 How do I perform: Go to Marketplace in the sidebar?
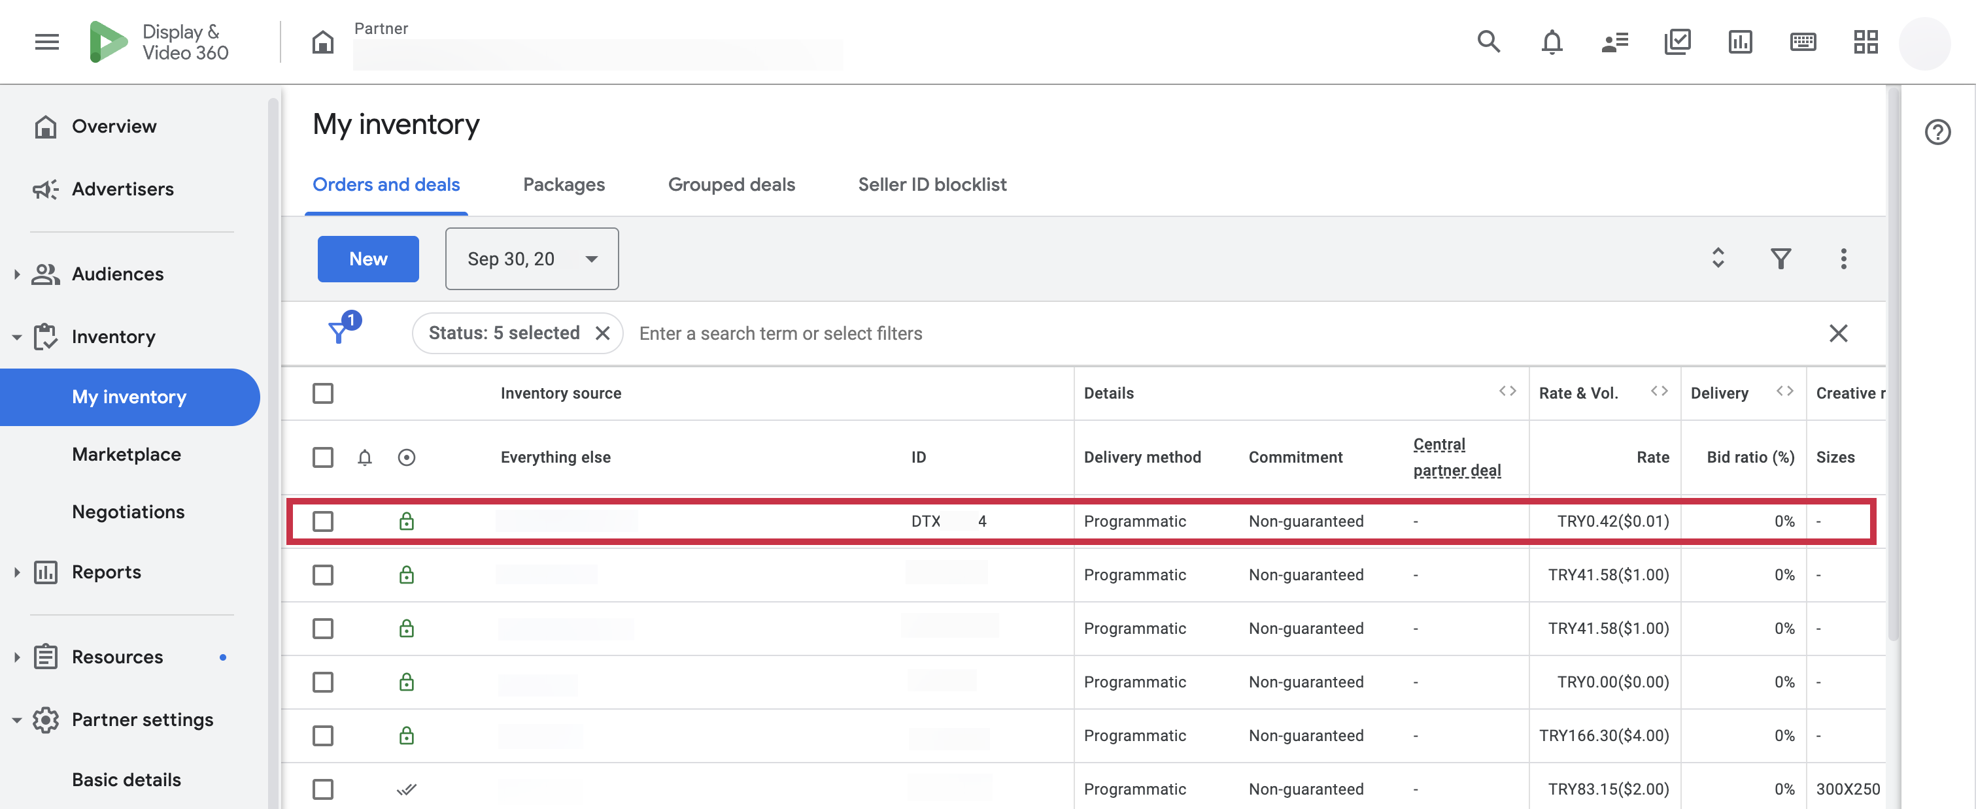point(127,454)
